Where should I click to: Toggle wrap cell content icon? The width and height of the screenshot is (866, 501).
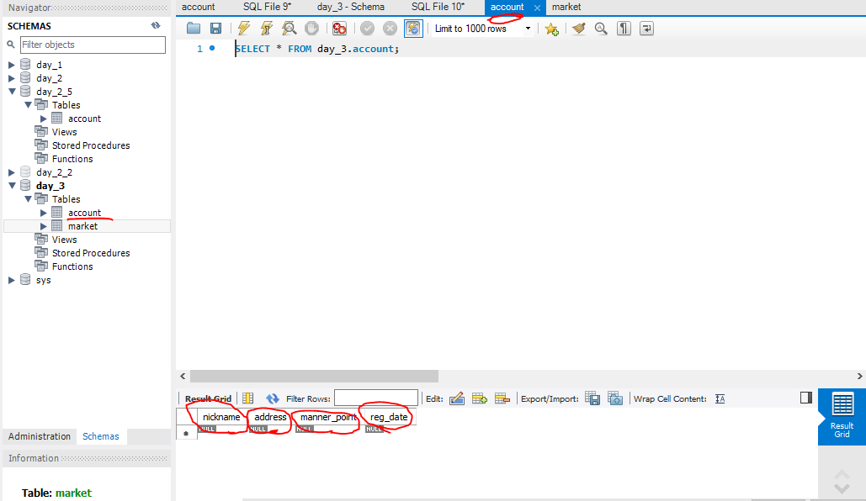pos(720,398)
